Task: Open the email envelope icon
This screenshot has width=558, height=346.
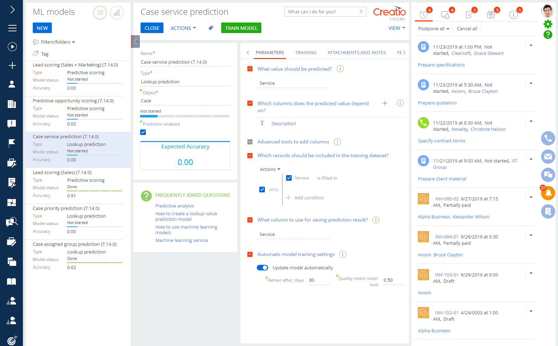Action: [548, 156]
